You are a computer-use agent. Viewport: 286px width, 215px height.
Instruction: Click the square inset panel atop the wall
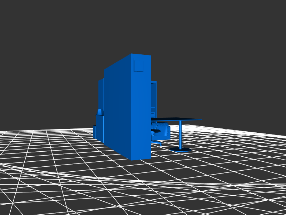[x=138, y=65]
